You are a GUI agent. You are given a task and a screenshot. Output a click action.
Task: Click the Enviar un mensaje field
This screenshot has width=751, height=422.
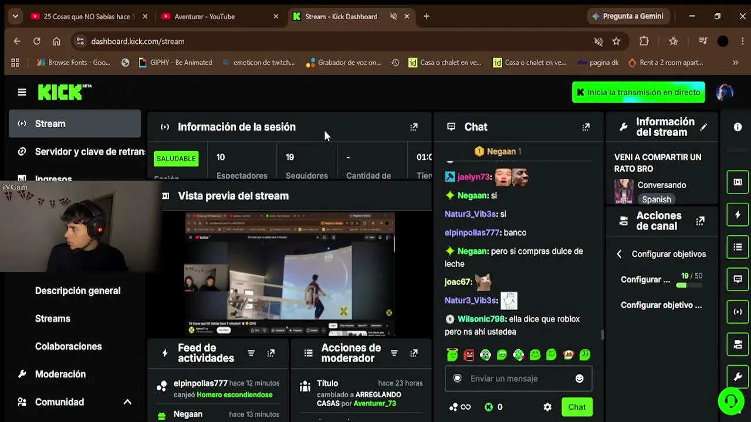point(519,379)
